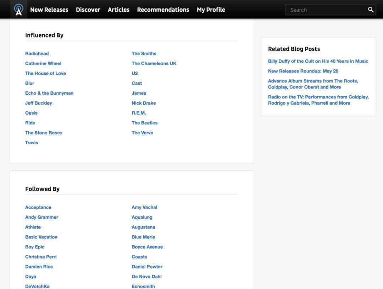383x289 pixels.
Task: Click the James artist link
Action: pyautogui.click(x=139, y=93)
